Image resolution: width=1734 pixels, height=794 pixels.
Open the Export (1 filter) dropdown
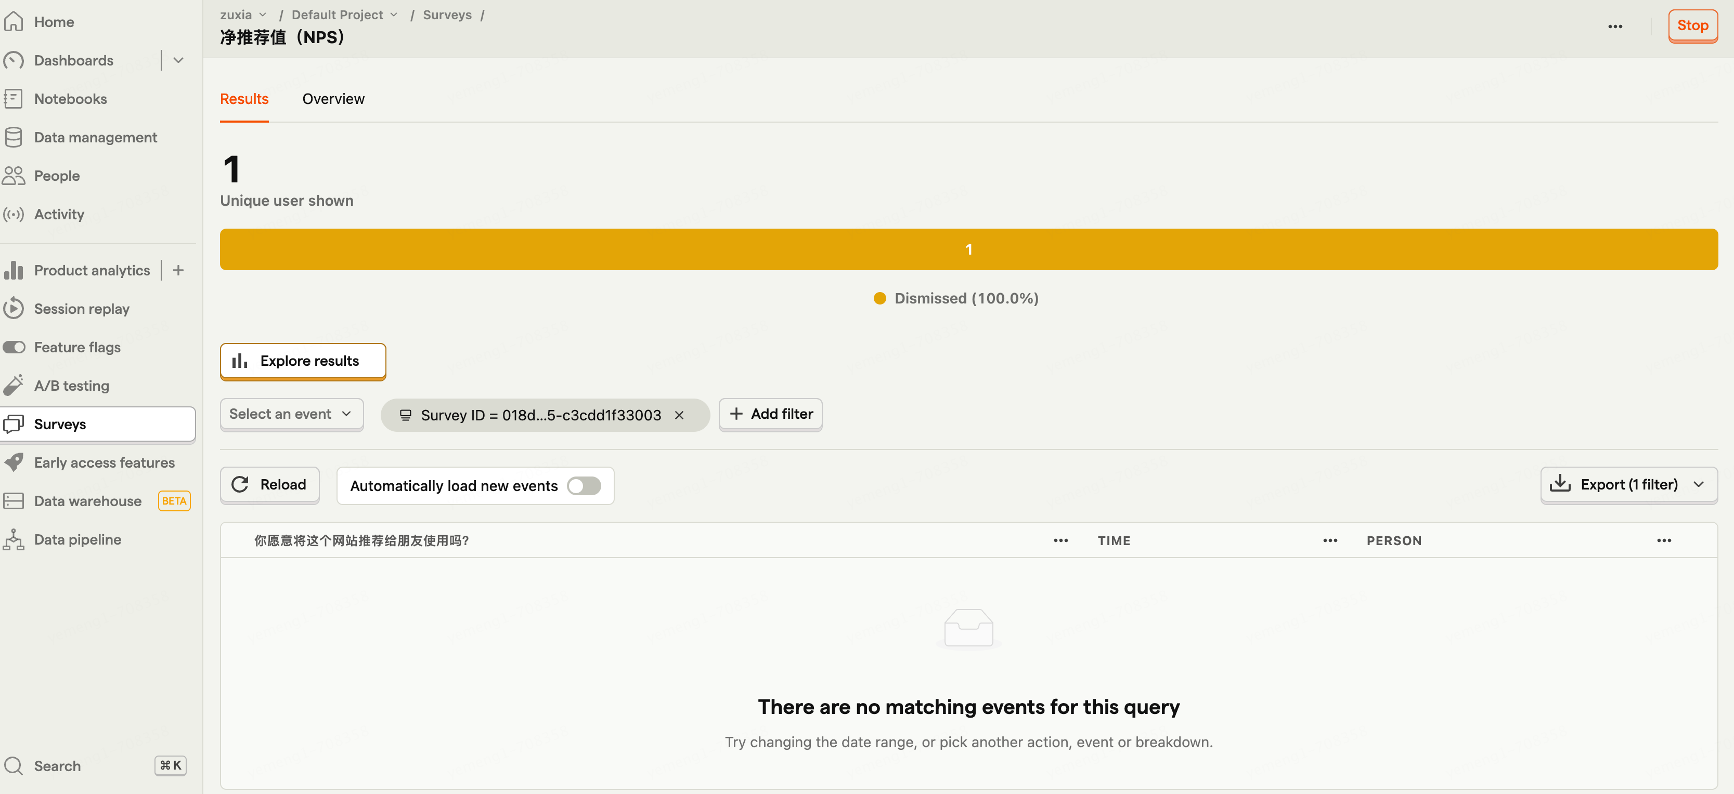point(1628,484)
